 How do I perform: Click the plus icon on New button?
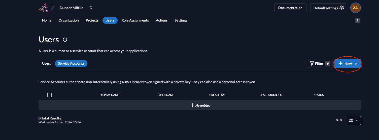pos(340,63)
